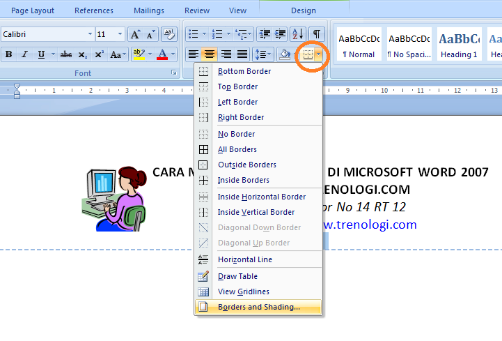Apply the Normal style
The height and width of the screenshot is (341, 502).
pyautogui.click(x=359, y=44)
